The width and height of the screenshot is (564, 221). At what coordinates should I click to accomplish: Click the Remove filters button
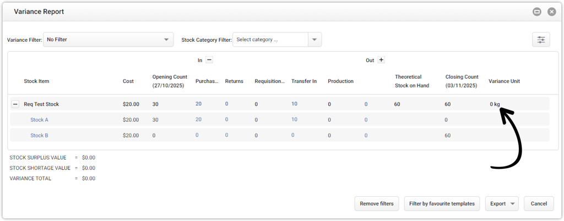pos(377,203)
